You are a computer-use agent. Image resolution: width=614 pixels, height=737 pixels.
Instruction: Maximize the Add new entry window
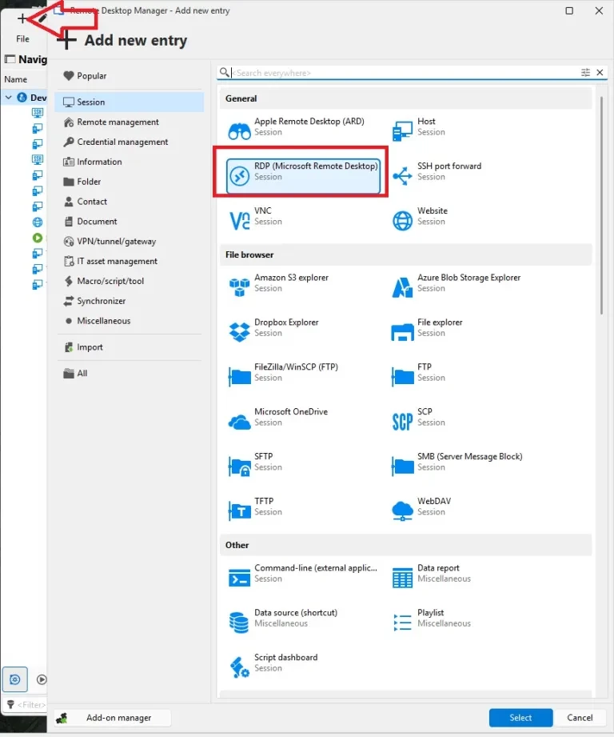pos(569,10)
